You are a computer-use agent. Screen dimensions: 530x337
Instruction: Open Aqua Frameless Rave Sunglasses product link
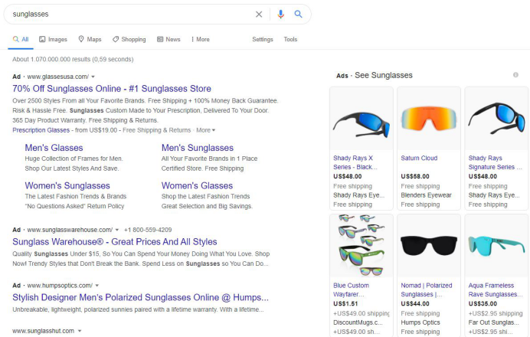pos(495,290)
